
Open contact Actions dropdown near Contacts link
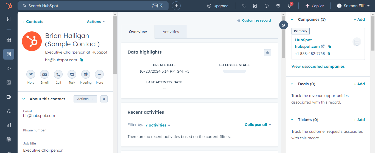pyautogui.click(x=96, y=22)
